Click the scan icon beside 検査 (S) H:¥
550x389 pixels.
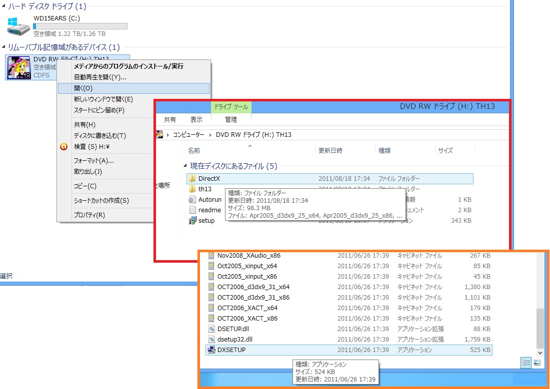tap(63, 147)
